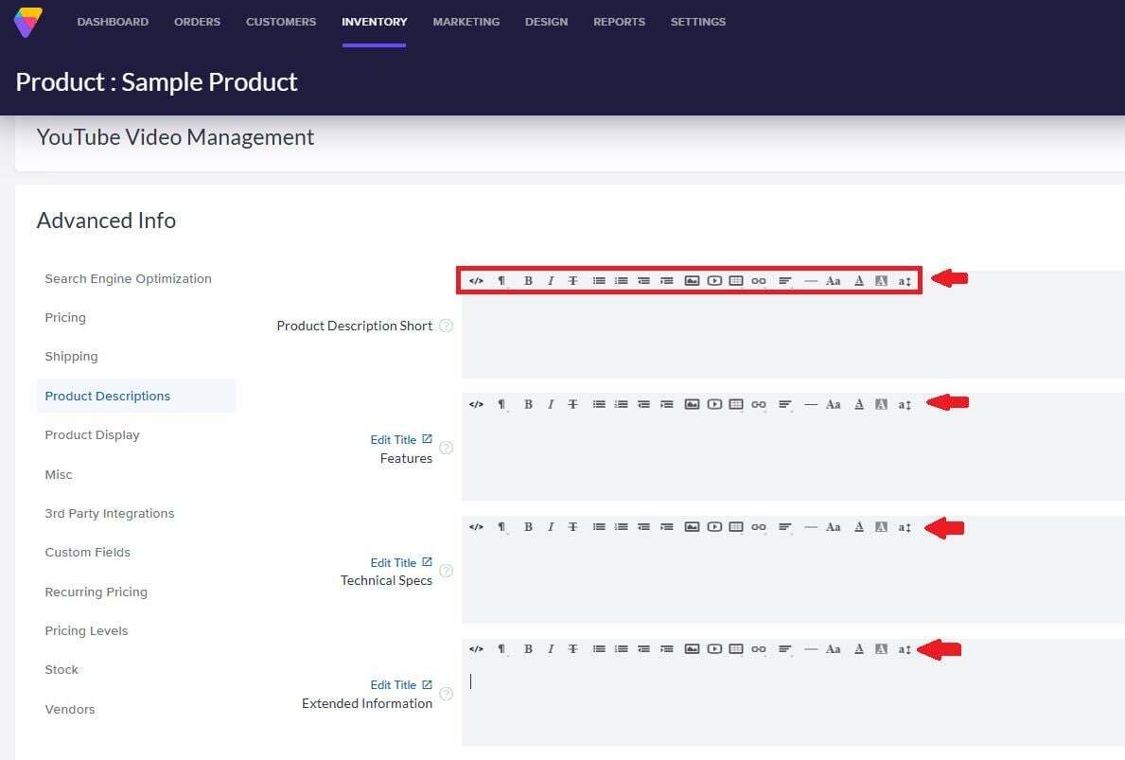
Task: Open the paragraph format icon in Technical Specs toolbar
Action: pyautogui.click(x=501, y=527)
